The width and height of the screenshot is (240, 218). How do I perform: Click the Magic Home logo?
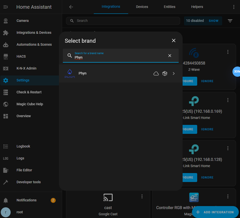(x=194, y=197)
